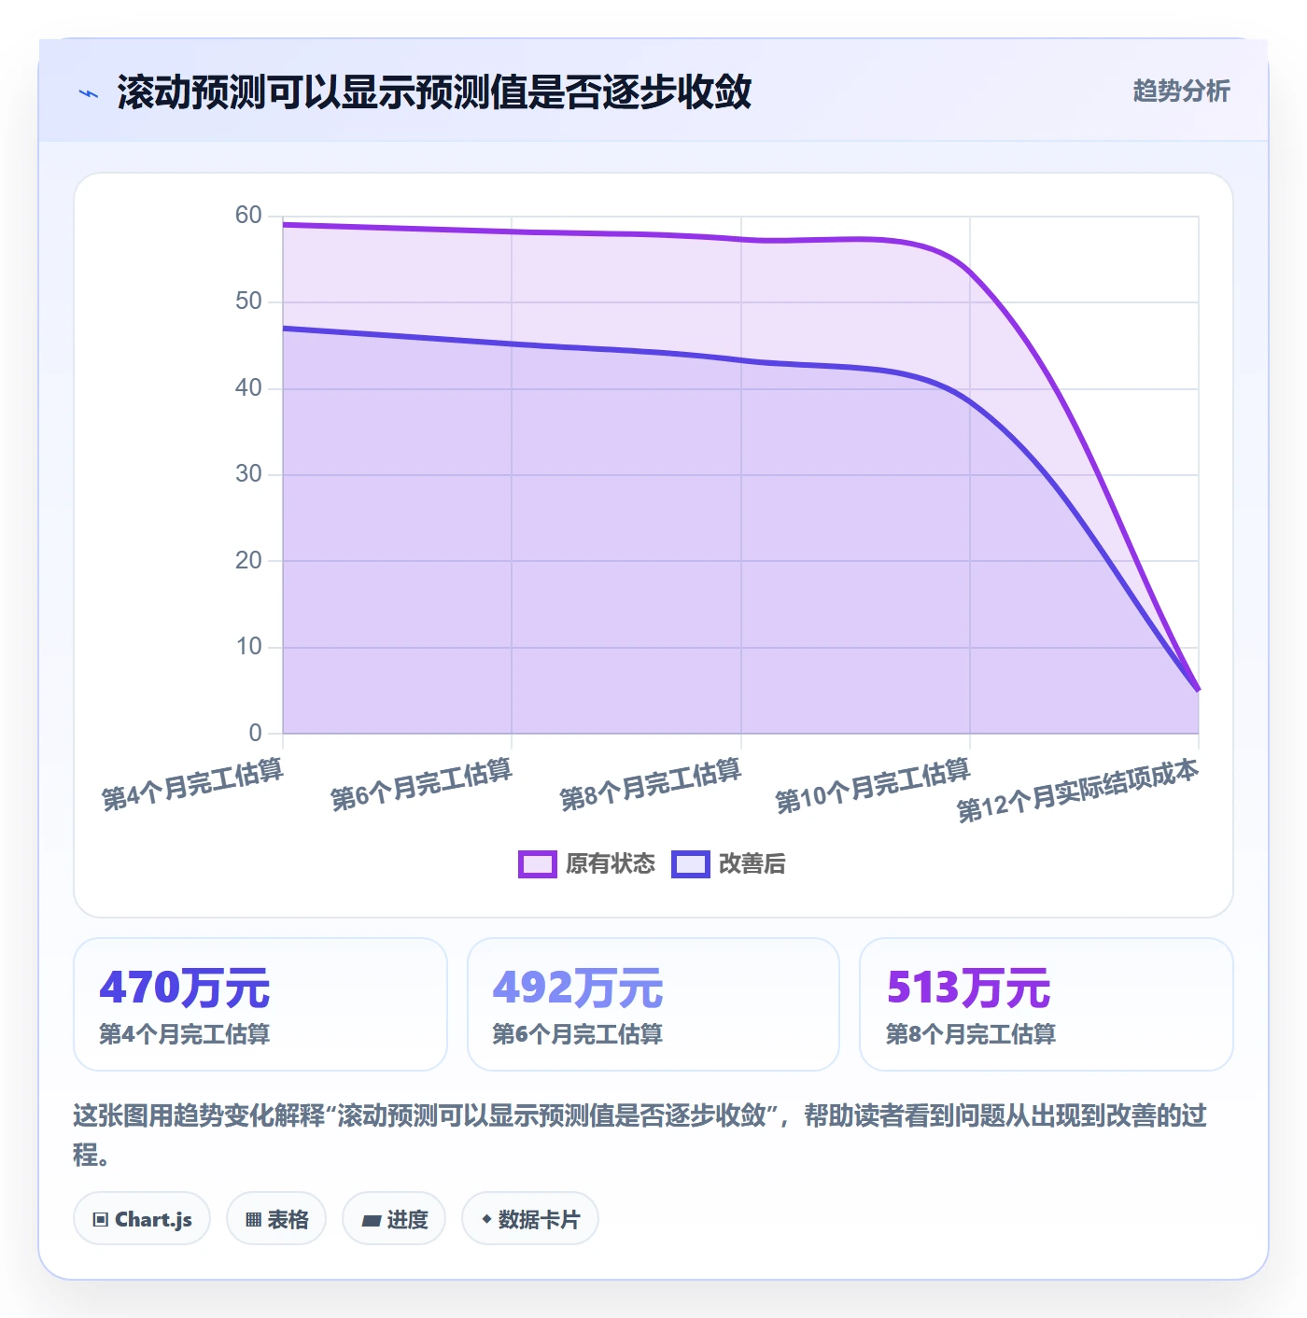
Task: Click the y-axis value 60
Action: tap(248, 216)
